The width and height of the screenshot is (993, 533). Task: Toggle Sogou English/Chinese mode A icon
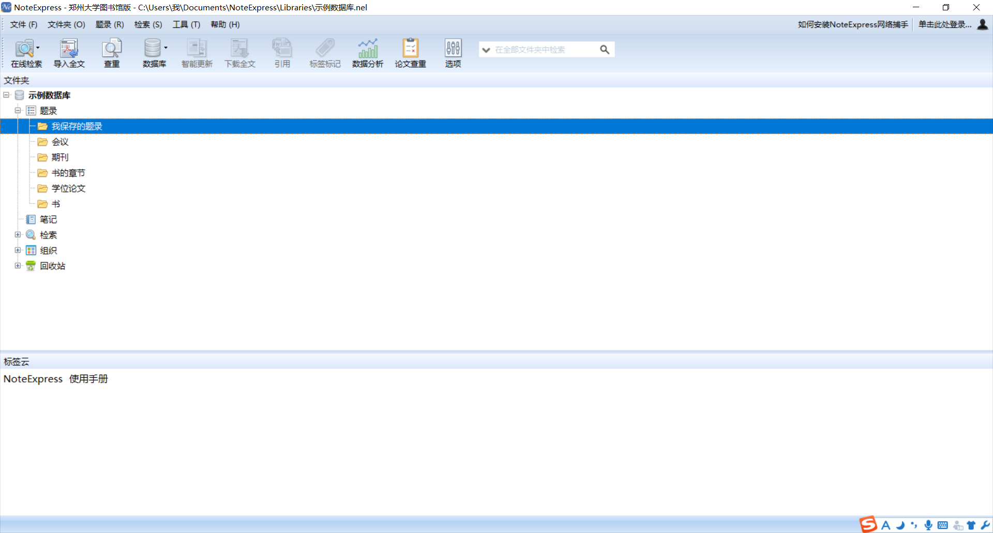pyautogui.click(x=886, y=525)
